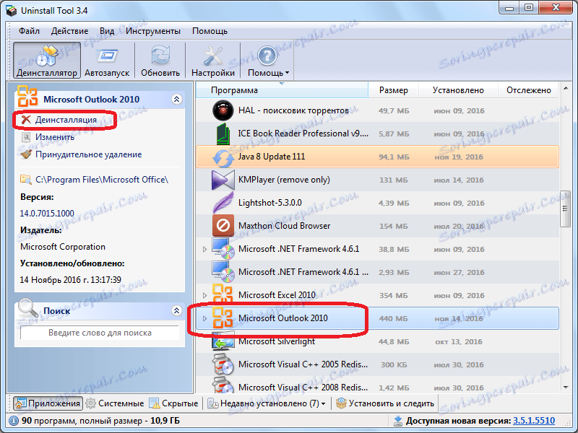Expand the Microsoft .NET Framework 4.6.1 row
The image size is (578, 433).
point(205,249)
